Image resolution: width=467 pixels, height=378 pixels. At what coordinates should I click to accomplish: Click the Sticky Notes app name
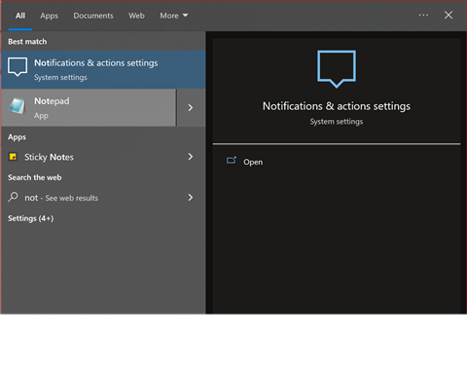point(49,157)
